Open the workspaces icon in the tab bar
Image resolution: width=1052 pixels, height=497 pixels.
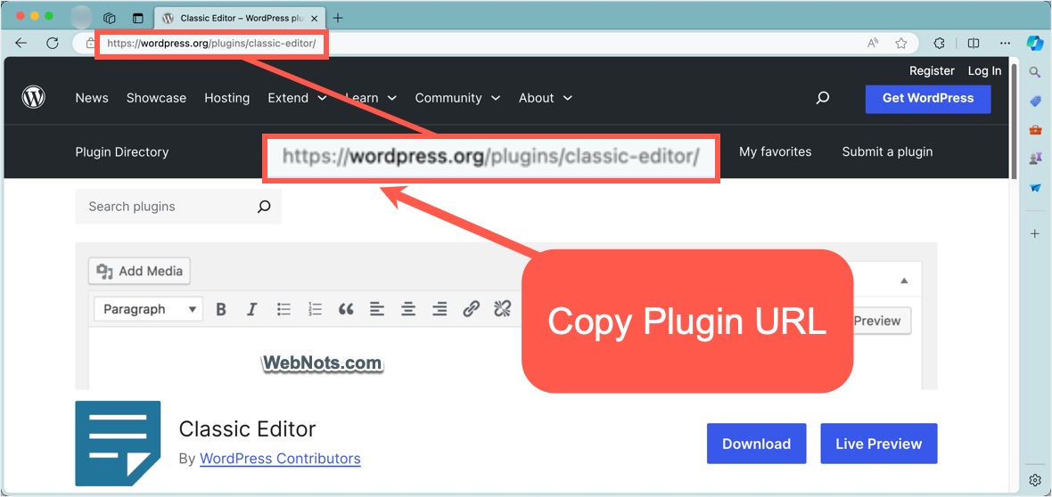coord(110,18)
